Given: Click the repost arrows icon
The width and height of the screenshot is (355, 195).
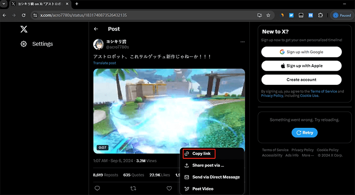Looking at the screenshot, I should tap(133, 188).
